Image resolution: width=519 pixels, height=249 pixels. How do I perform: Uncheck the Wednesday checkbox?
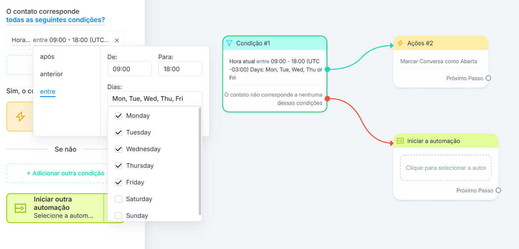[119, 149]
